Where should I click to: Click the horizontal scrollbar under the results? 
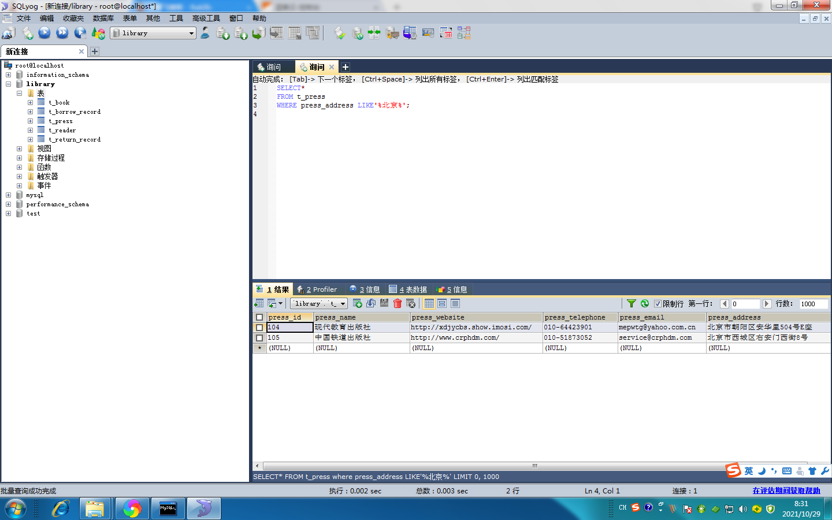(534, 466)
